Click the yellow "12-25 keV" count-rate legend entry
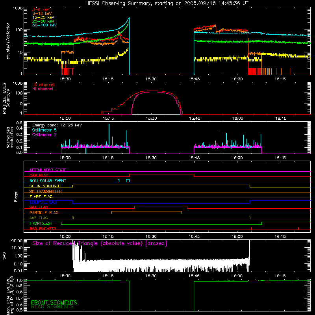315x315 pixels. click(x=43, y=17)
